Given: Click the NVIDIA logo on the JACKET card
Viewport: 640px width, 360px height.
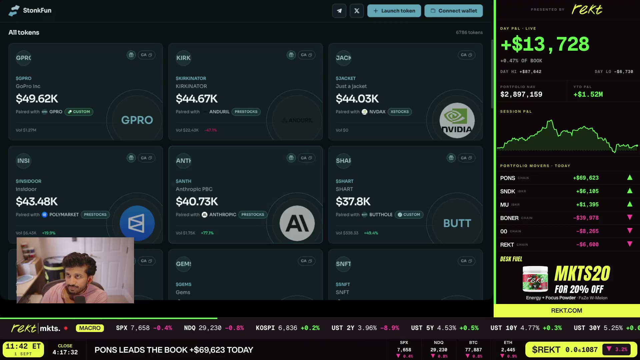Looking at the screenshot, I should coord(457,120).
